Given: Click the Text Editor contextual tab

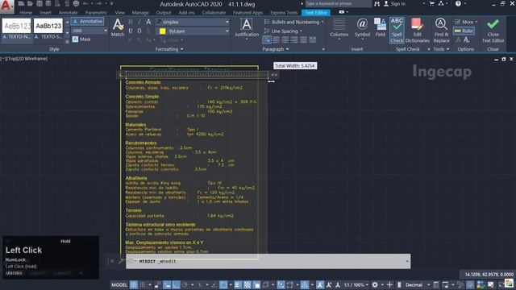Looking at the screenshot, I should point(315,13).
